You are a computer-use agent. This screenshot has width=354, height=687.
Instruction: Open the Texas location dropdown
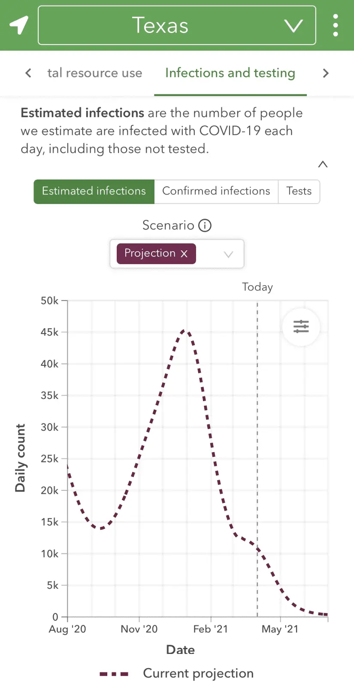pos(177,25)
